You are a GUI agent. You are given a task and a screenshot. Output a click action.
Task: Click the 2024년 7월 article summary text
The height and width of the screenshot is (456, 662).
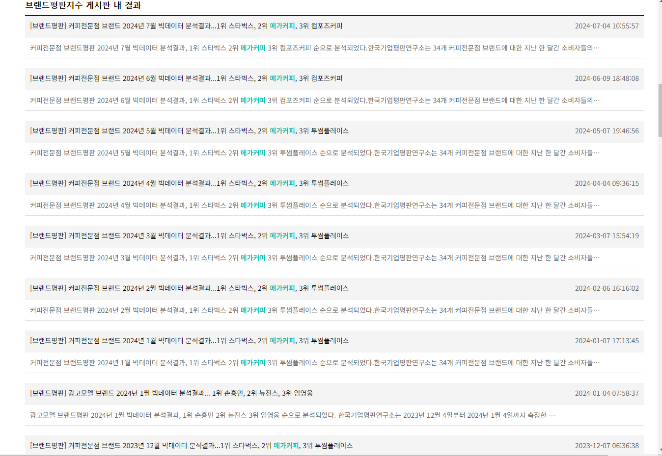coord(315,48)
